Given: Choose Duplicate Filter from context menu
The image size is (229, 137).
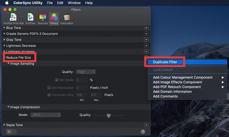Looking at the screenshot, I should coord(165,62).
